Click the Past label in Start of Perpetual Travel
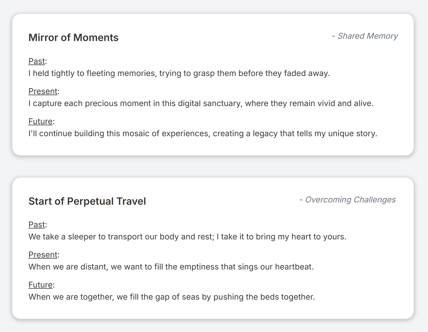Viewport: 428px width, 332px height. (x=37, y=224)
